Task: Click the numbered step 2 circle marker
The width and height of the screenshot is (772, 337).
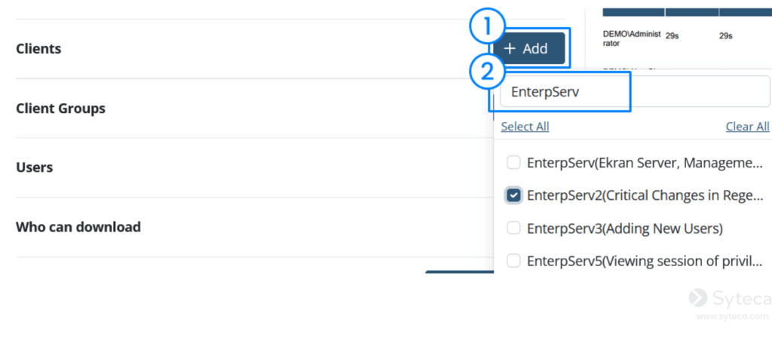Action: (x=486, y=72)
